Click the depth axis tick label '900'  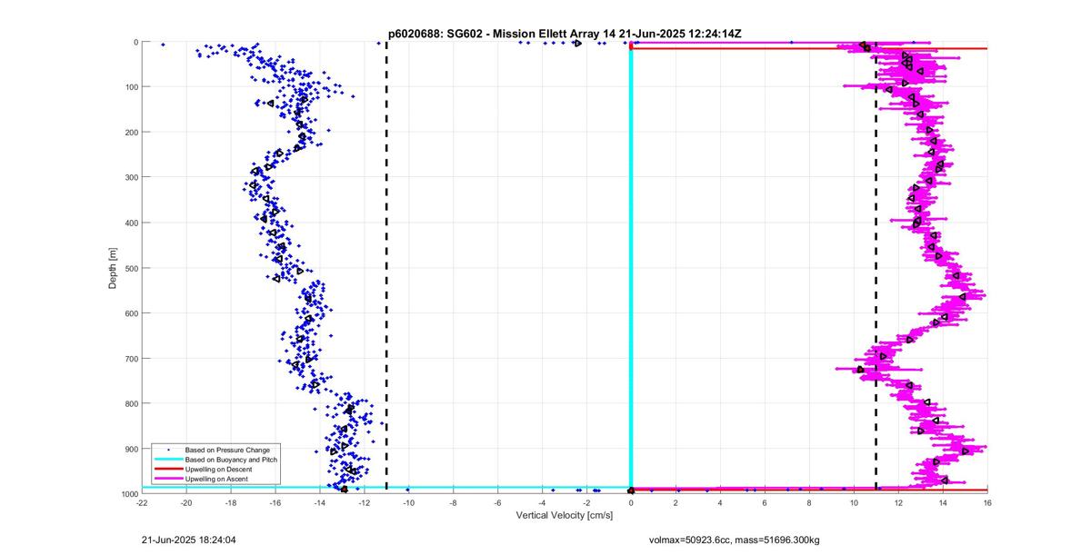click(x=131, y=449)
